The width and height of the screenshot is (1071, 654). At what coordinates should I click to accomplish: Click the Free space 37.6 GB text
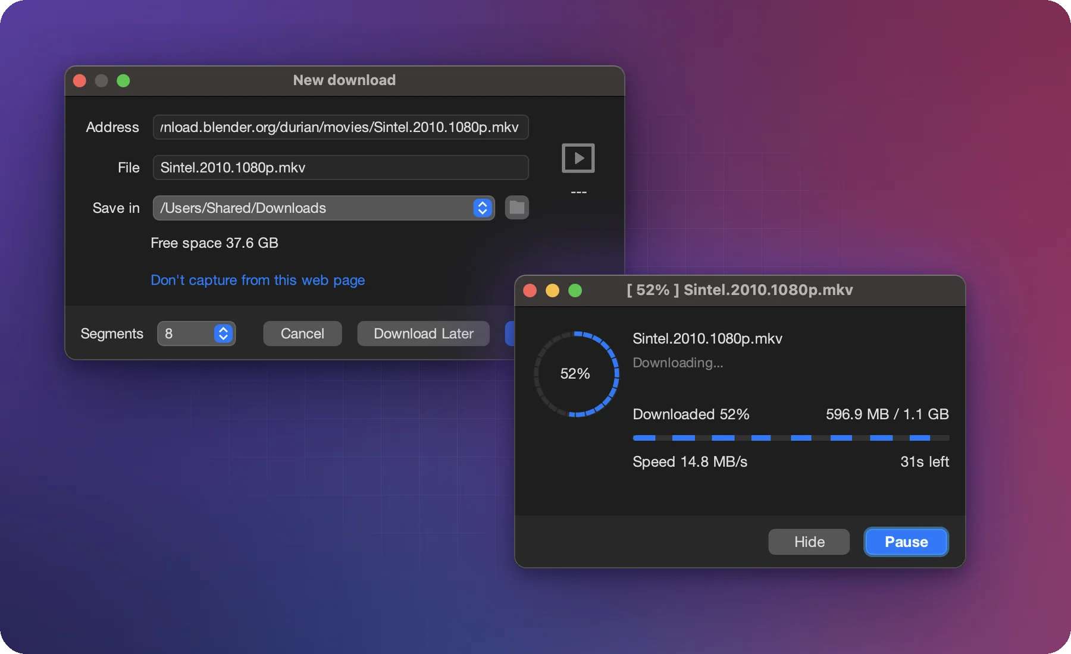(214, 243)
